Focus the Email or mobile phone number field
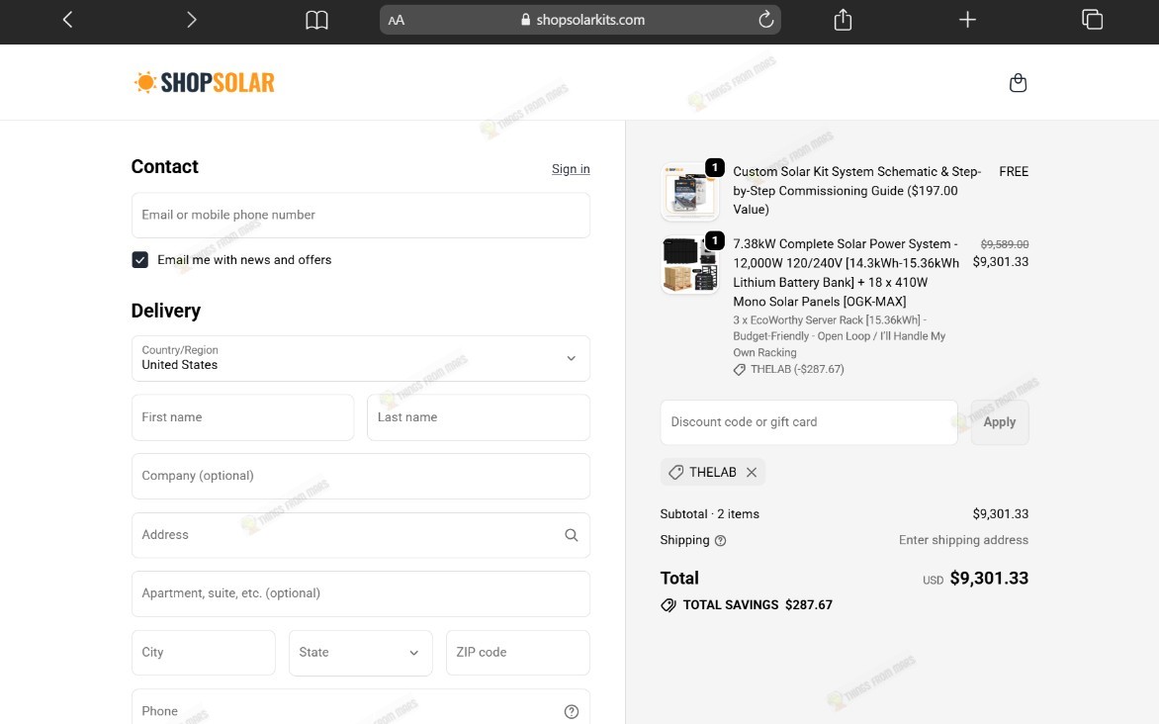This screenshot has height=724, width=1159. pyautogui.click(x=361, y=216)
